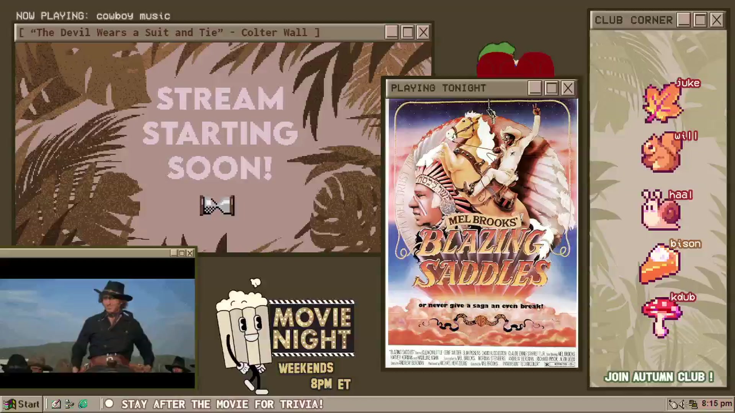735x413 pixels.
Task: Click the STREAM STARTING SOON! banner text
Action: pyautogui.click(x=220, y=133)
